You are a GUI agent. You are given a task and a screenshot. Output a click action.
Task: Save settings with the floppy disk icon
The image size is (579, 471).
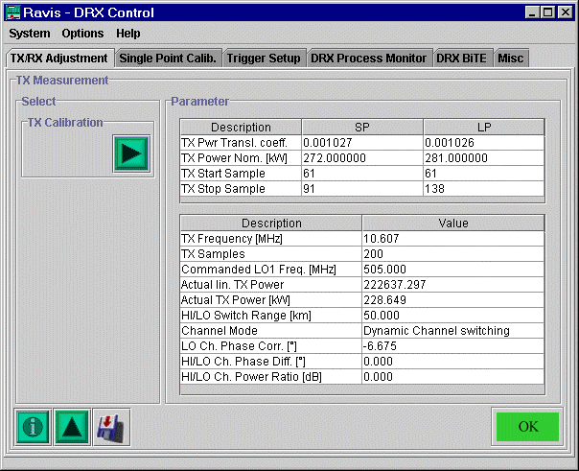point(111,427)
